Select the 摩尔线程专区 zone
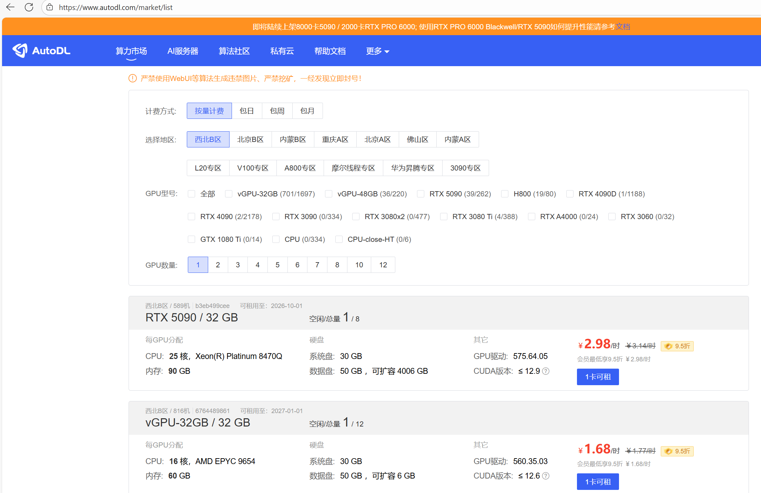Viewport: 761px width, 493px height. click(x=353, y=168)
